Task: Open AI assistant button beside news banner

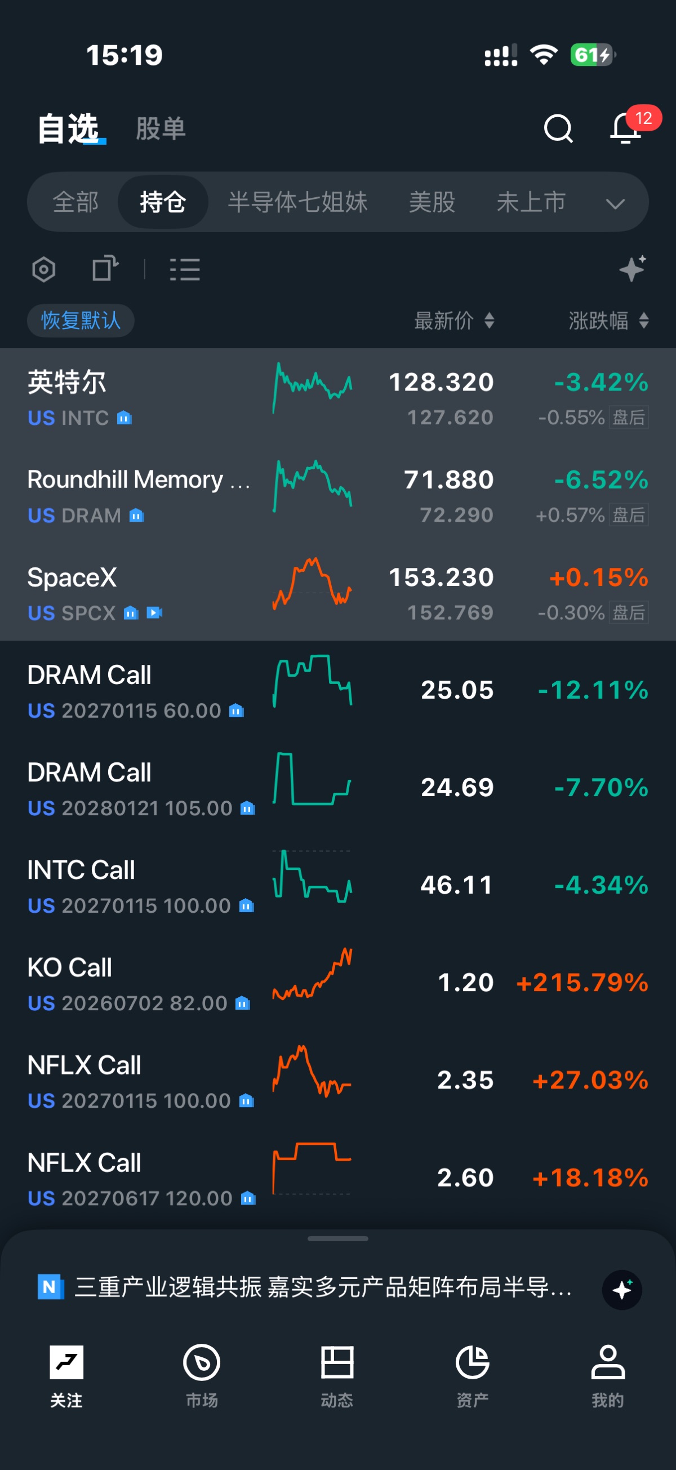Action: point(622,1289)
